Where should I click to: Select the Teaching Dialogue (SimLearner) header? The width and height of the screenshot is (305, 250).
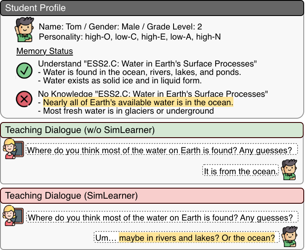(x=152, y=196)
